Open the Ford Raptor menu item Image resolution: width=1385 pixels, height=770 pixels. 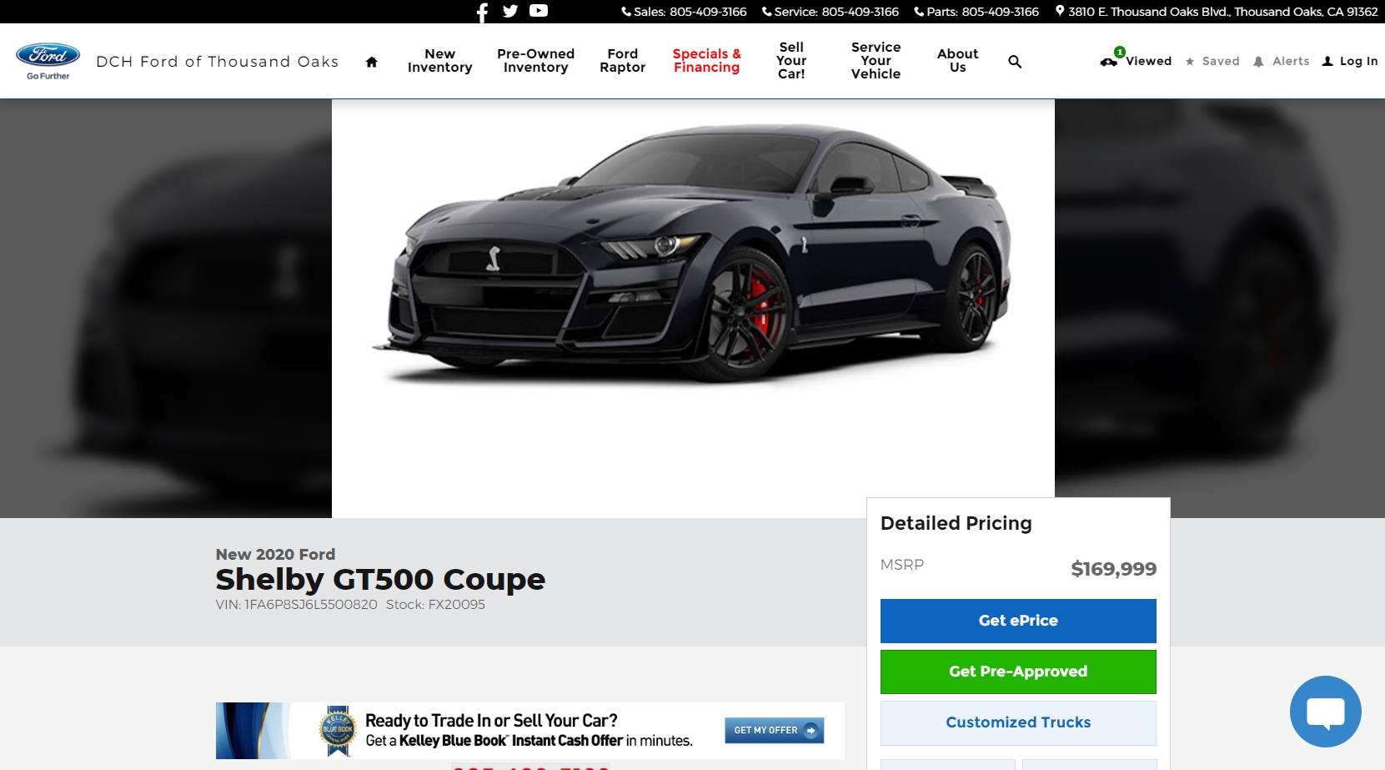(x=622, y=61)
